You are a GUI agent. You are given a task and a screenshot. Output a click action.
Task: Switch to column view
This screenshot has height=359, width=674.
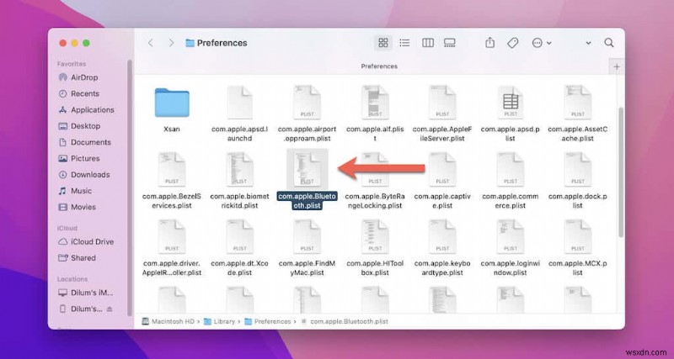point(428,43)
